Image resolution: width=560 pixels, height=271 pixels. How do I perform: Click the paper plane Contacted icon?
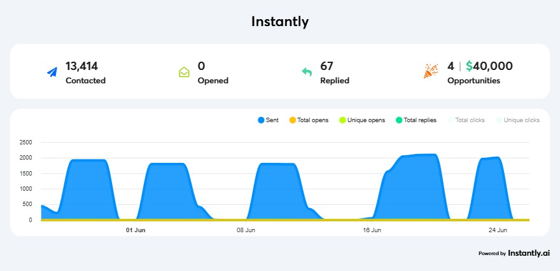(52, 73)
